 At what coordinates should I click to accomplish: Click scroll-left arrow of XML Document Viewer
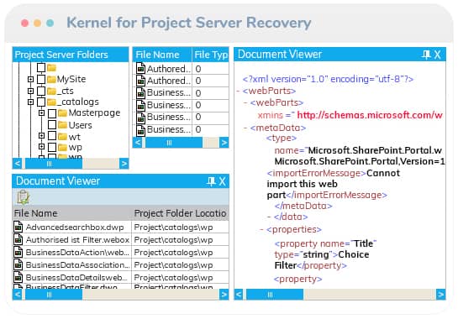click(x=239, y=295)
